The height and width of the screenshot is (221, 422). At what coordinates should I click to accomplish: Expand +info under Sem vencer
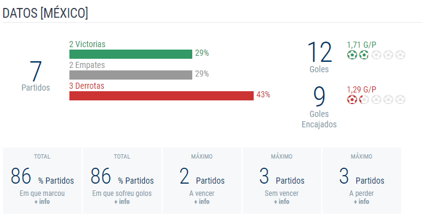tap(281, 201)
